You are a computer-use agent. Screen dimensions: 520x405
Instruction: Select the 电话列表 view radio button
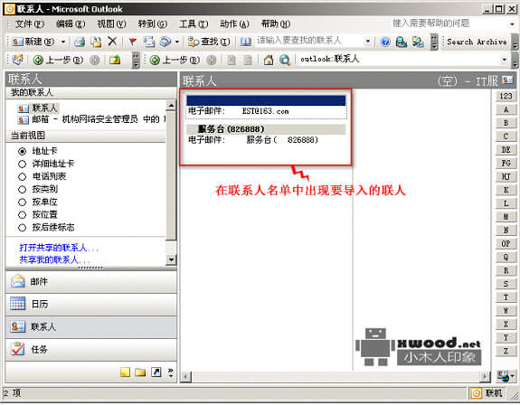(23, 176)
